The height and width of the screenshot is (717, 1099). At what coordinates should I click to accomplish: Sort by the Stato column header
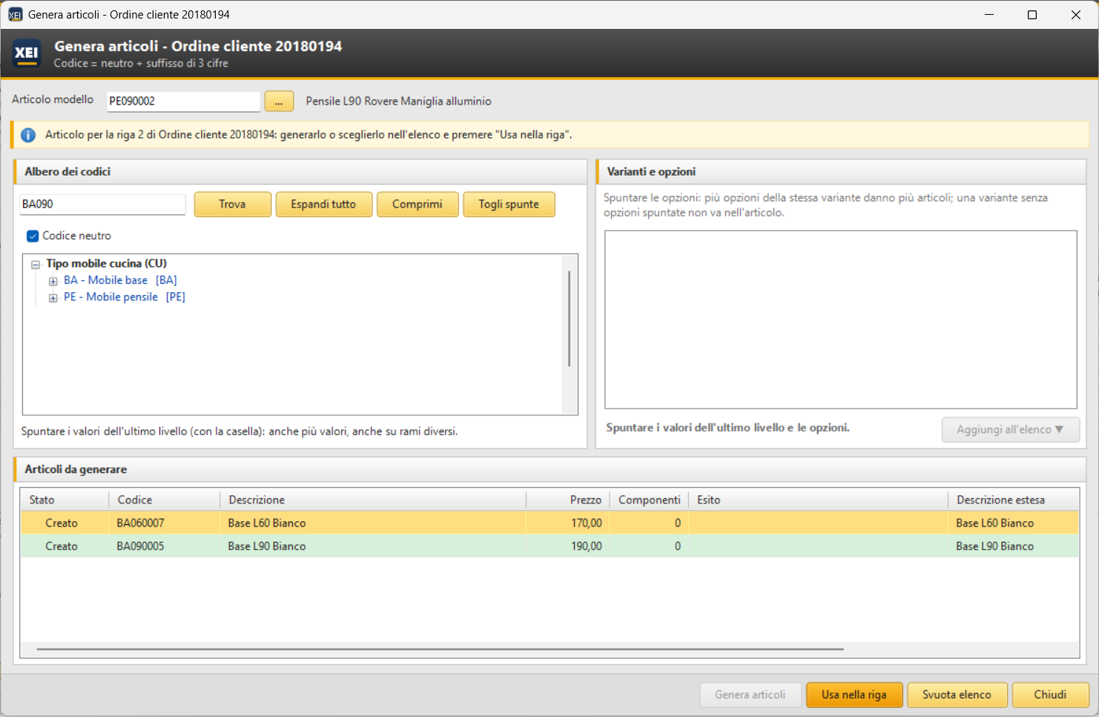tap(65, 500)
